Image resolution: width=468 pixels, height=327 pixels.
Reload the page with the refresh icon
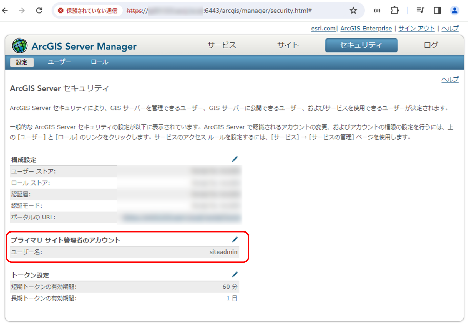(39, 11)
